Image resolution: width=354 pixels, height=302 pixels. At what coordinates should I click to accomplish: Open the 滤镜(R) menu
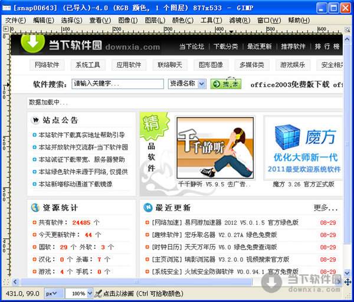pyautogui.click(x=240, y=21)
